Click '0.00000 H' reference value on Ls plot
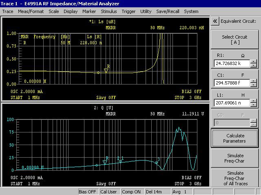Screen dimensions: 261x195 (x=35, y=81)
